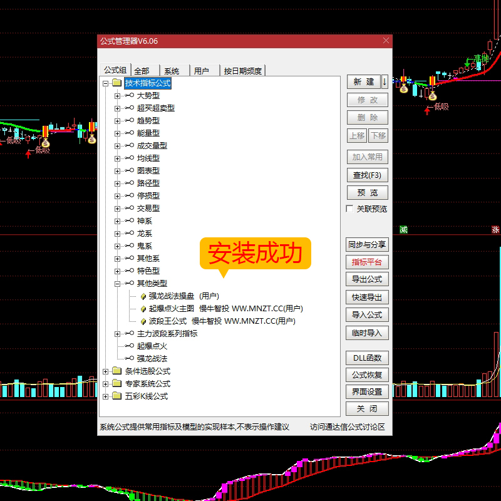The image size is (501, 501).
Task: Click the 快速导出 button
Action: 367,297
